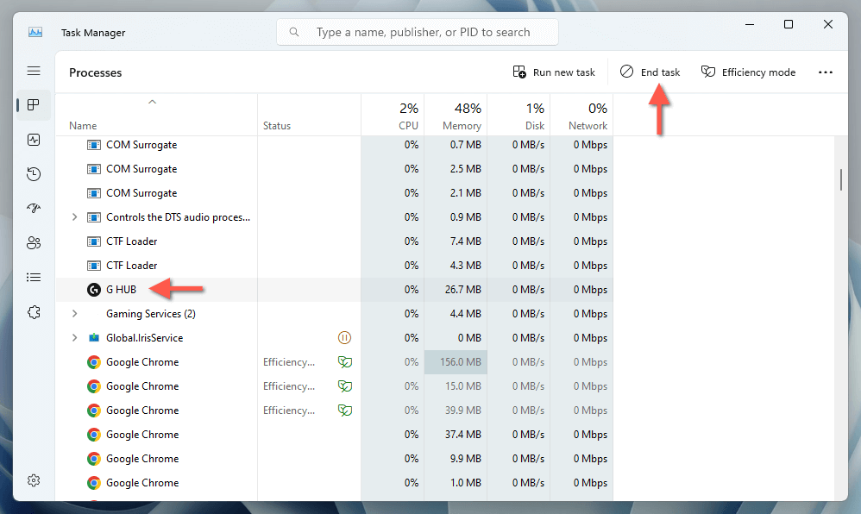Viewport: 861px width, 514px height.
Task: Open the more options ellipsis menu
Action: (826, 72)
